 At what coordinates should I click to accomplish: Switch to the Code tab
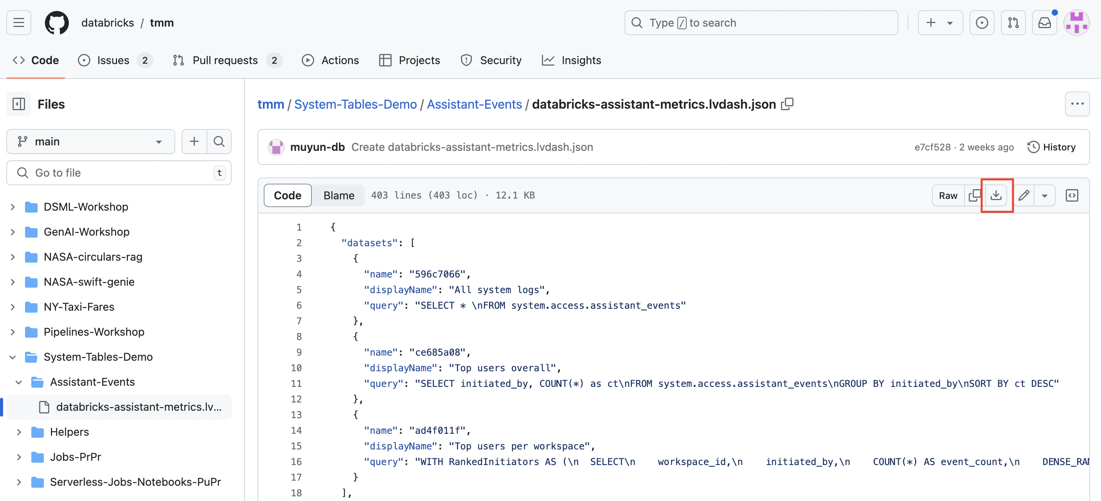pos(36,60)
